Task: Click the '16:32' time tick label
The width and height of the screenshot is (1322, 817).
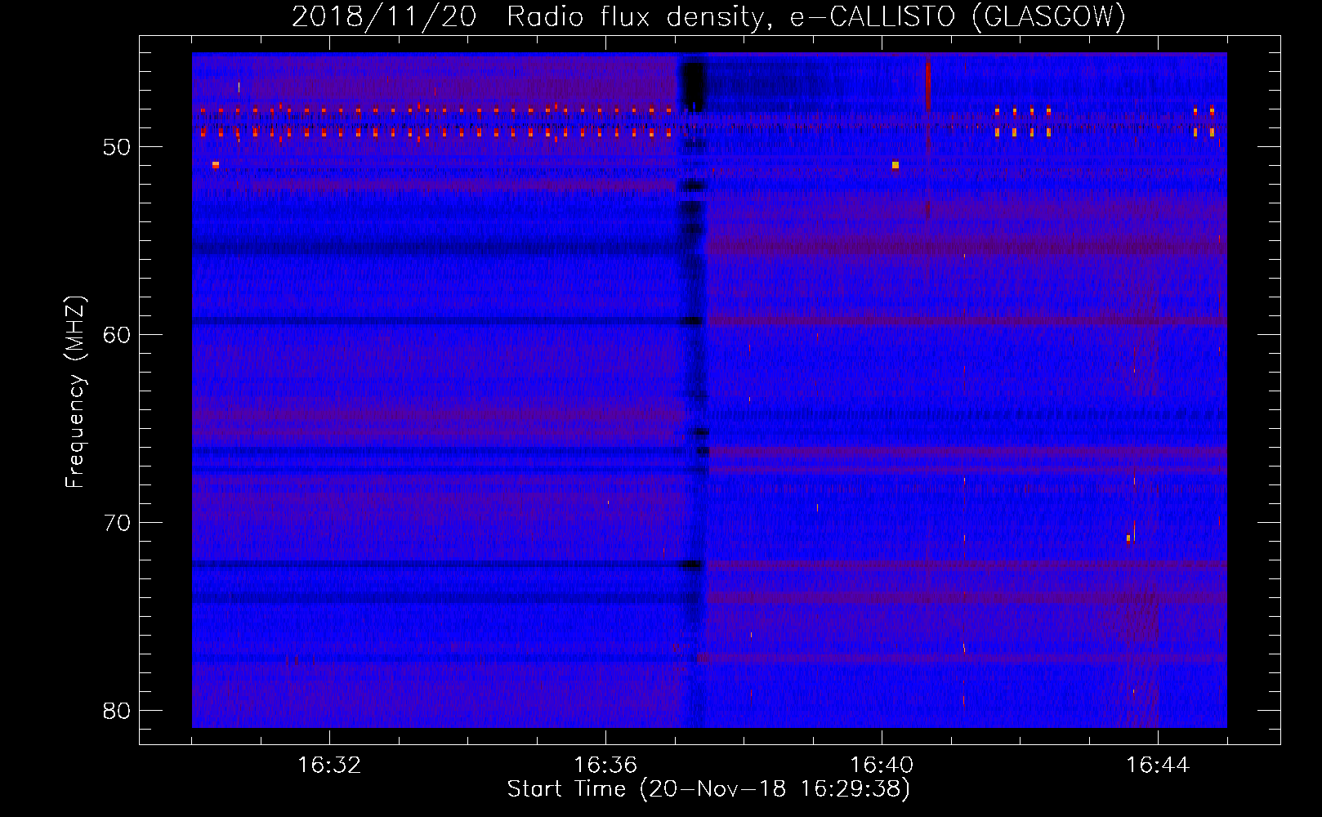Action: point(329,766)
